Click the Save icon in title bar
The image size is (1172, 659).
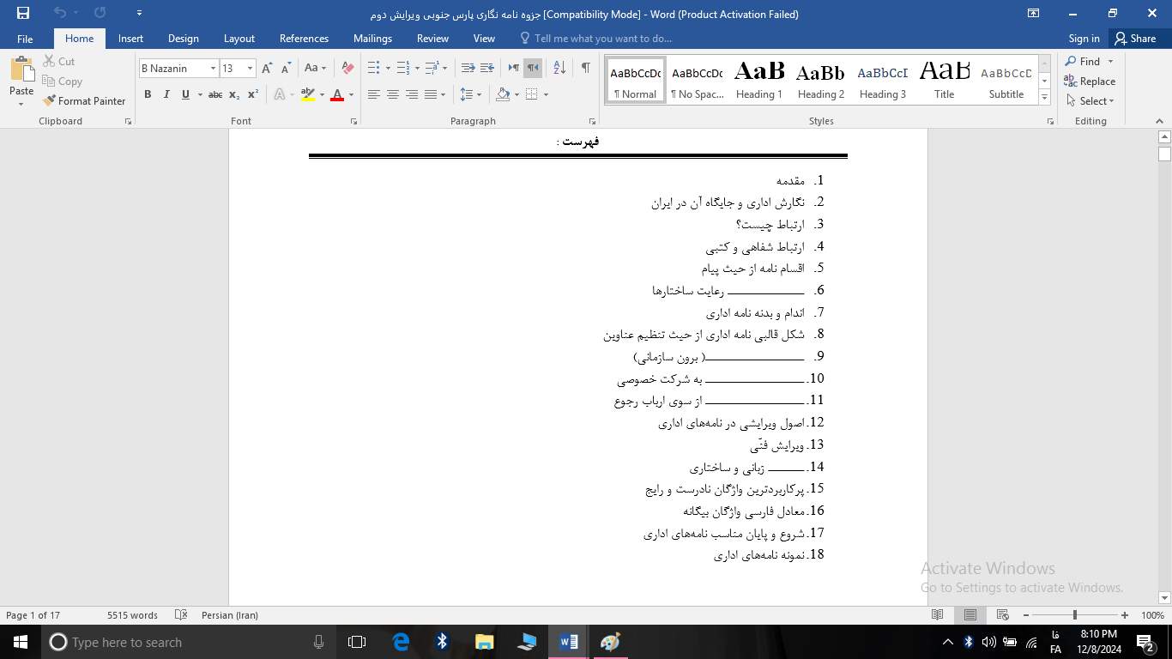pyautogui.click(x=22, y=13)
